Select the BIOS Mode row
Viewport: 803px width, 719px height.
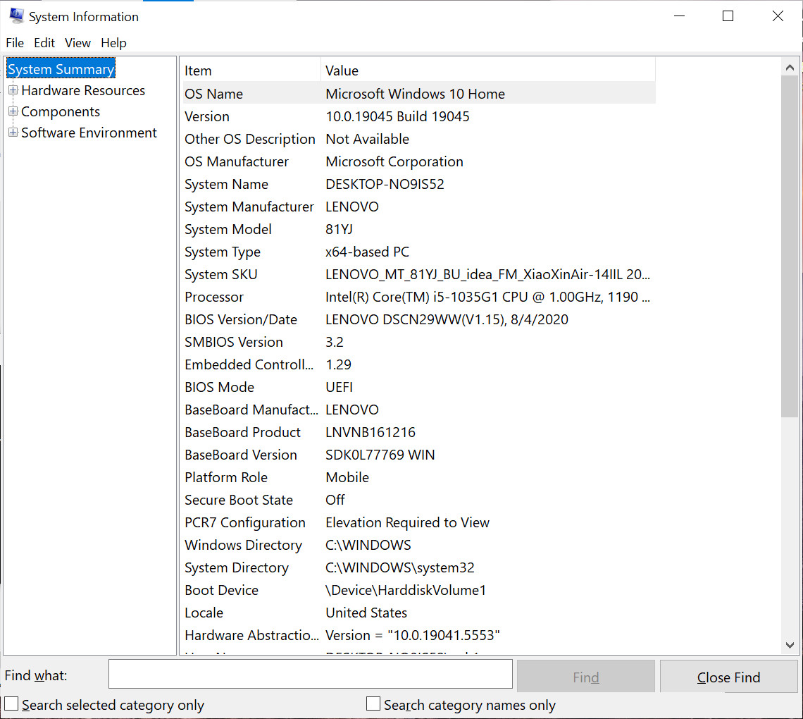419,387
